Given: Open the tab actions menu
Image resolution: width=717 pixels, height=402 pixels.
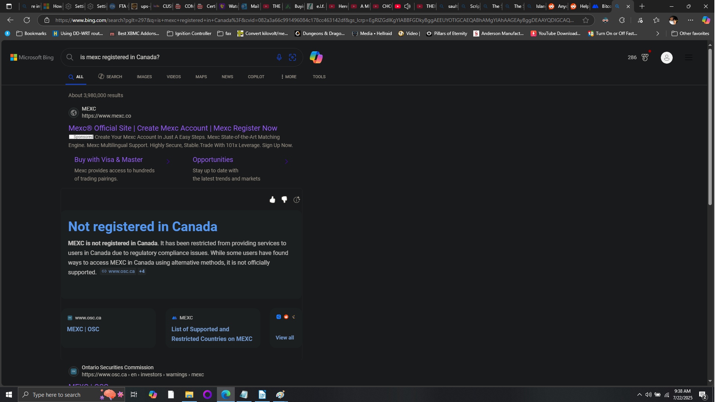Looking at the screenshot, I should point(9,6).
